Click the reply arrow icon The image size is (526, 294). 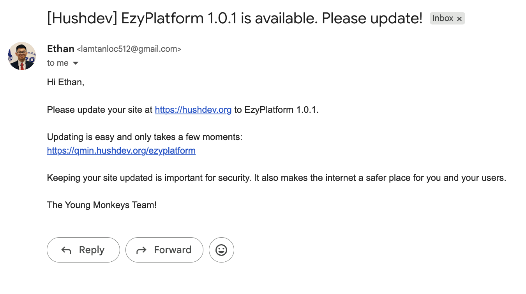67,250
